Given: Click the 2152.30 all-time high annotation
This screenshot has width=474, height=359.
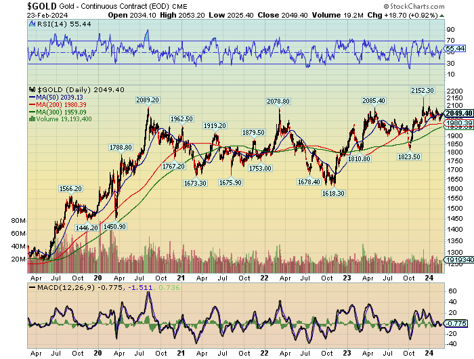Looking at the screenshot, I should (x=423, y=90).
